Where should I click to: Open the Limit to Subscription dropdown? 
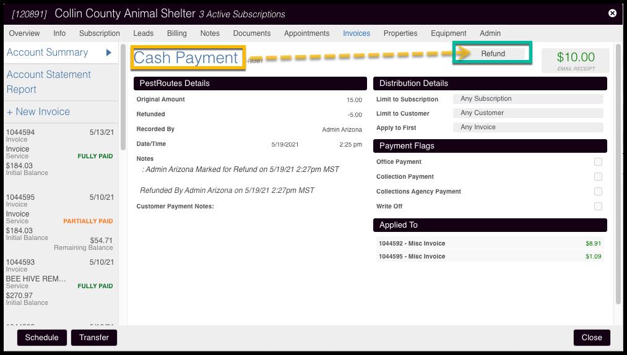(x=527, y=99)
